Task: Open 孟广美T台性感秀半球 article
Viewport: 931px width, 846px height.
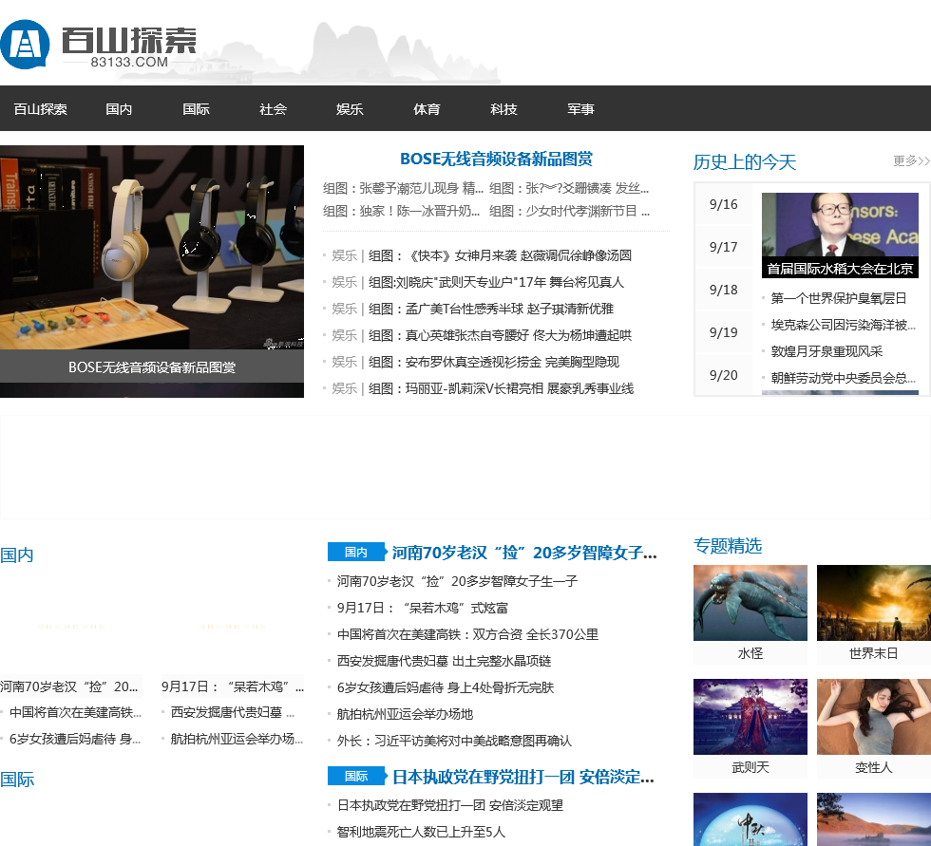Action: click(491, 310)
